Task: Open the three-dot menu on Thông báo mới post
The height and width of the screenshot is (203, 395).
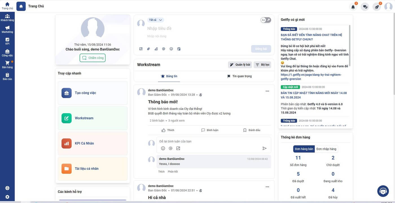Action: coord(267,91)
